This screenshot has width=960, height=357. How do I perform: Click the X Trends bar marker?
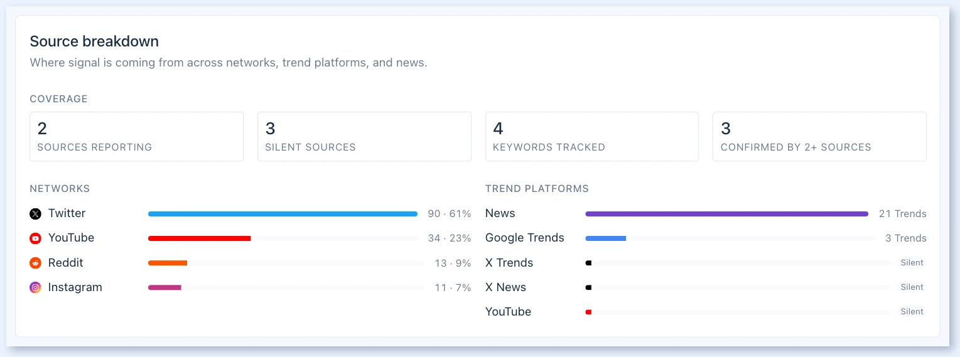point(588,263)
